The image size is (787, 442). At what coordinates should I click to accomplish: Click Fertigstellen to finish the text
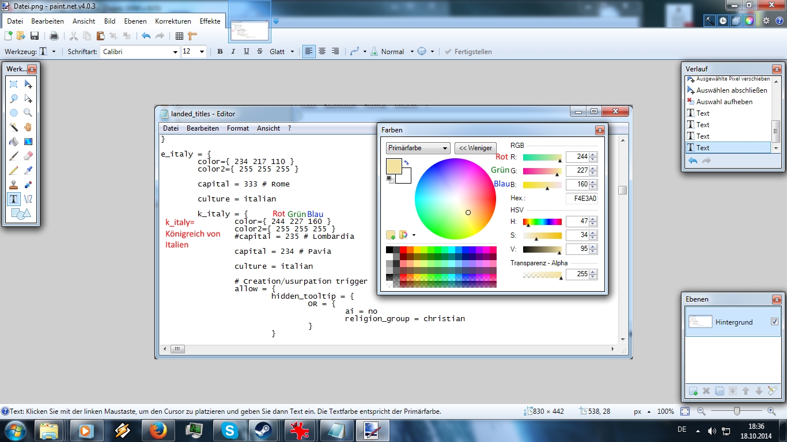[x=468, y=52]
